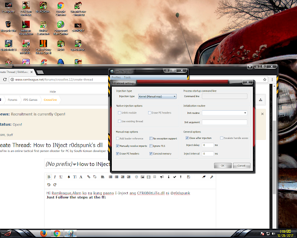Remove a link with the unlink icon
Viewport: 297px width, 238px height.
(x=95, y=177)
